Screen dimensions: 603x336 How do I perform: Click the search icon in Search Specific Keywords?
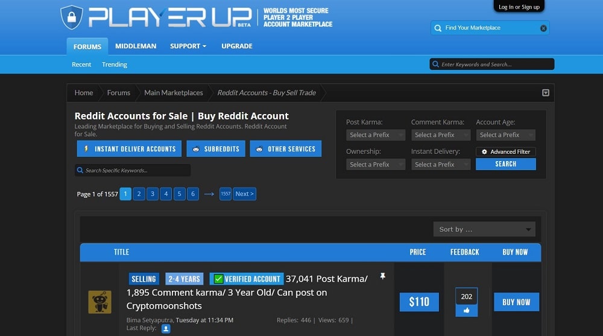[80, 170]
